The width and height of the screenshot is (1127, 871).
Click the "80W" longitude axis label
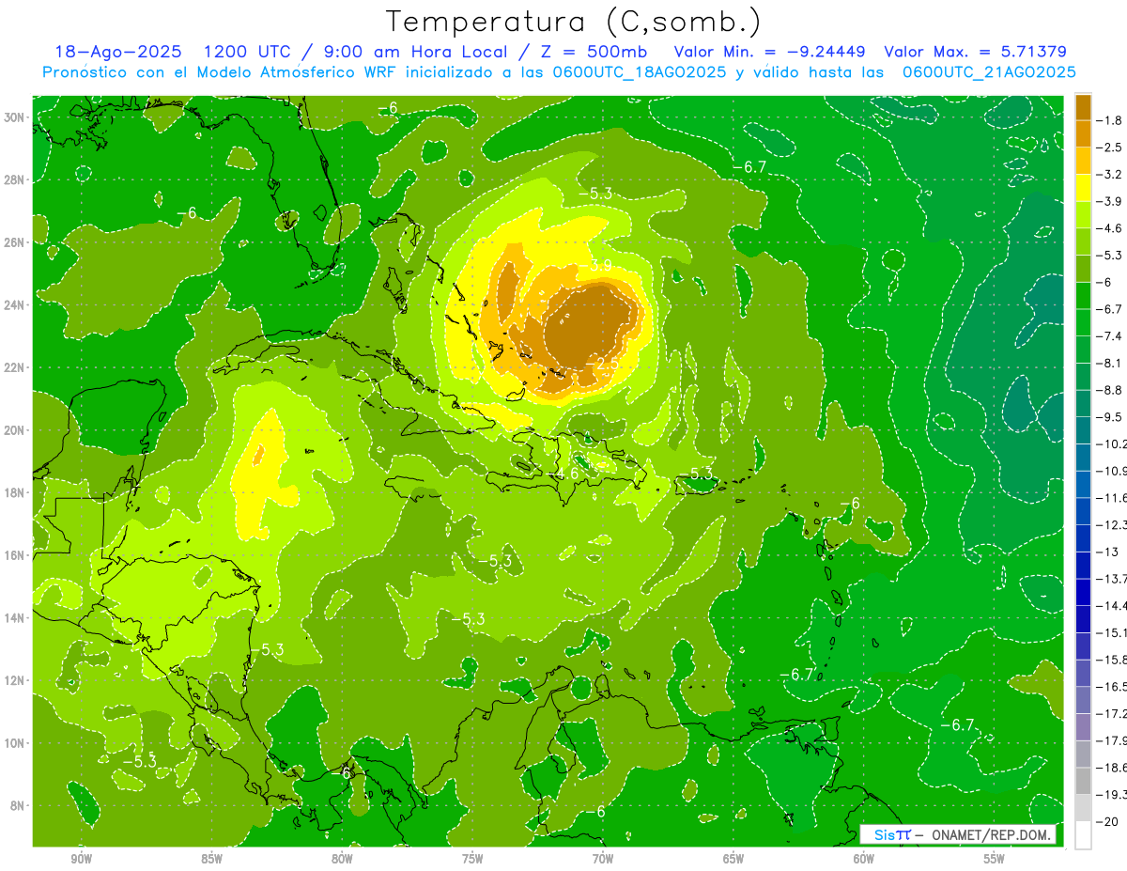point(342,859)
